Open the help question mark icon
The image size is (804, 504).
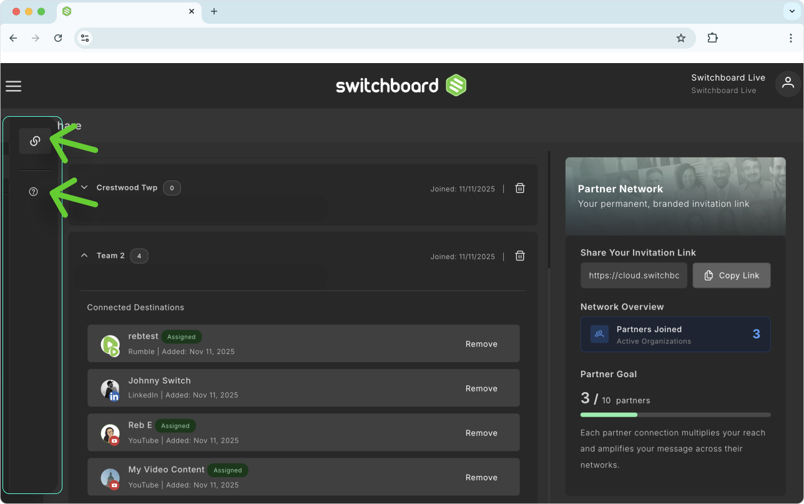click(x=34, y=192)
